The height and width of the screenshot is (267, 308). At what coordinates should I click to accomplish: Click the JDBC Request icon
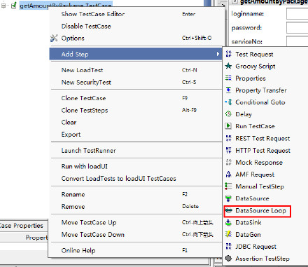tap(228, 247)
